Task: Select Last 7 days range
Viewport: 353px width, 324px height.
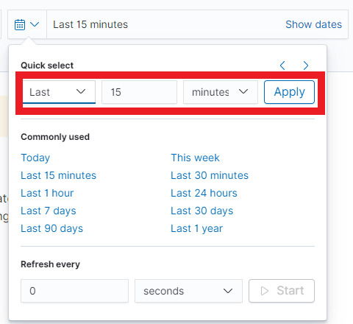Action: pyautogui.click(x=49, y=211)
